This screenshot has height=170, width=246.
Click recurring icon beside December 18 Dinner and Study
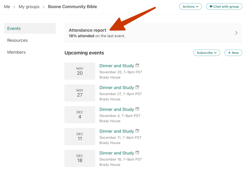point(137,153)
